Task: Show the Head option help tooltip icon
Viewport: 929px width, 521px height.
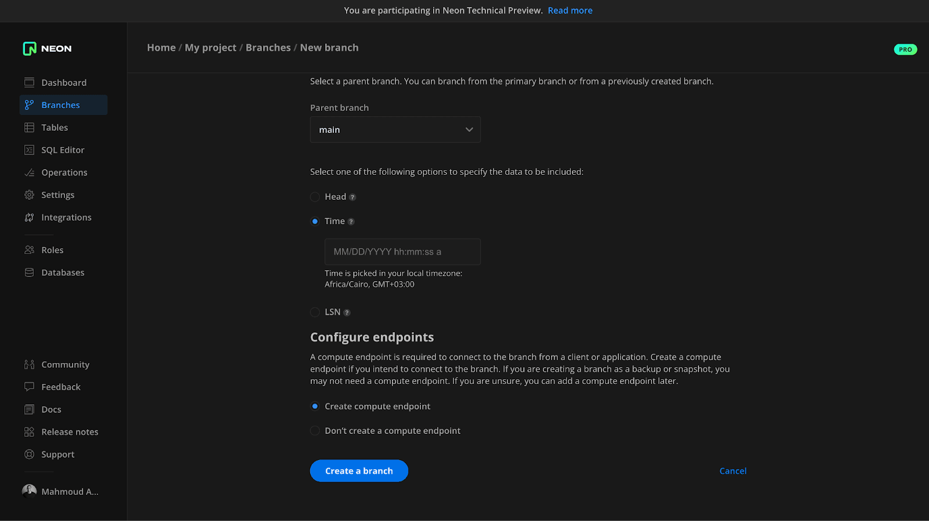Action: coord(352,197)
